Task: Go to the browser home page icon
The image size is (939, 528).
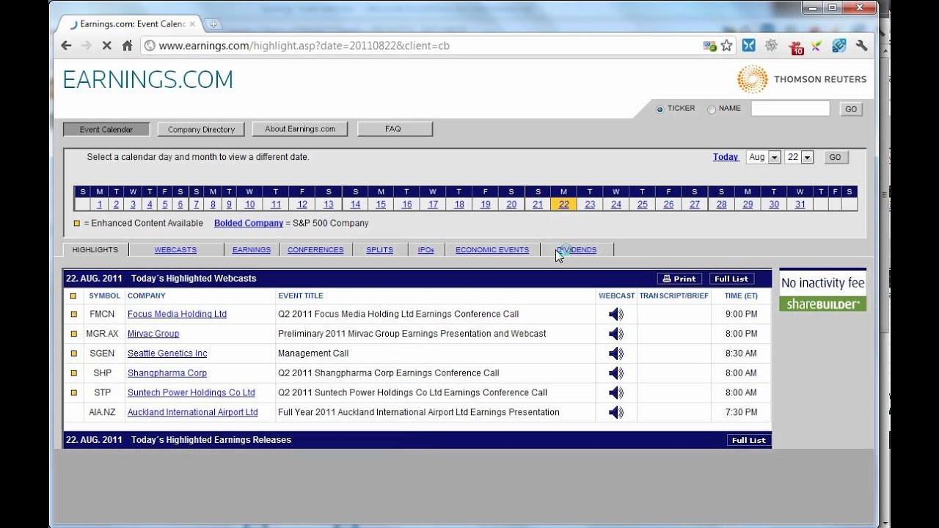Action: pos(127,45)
